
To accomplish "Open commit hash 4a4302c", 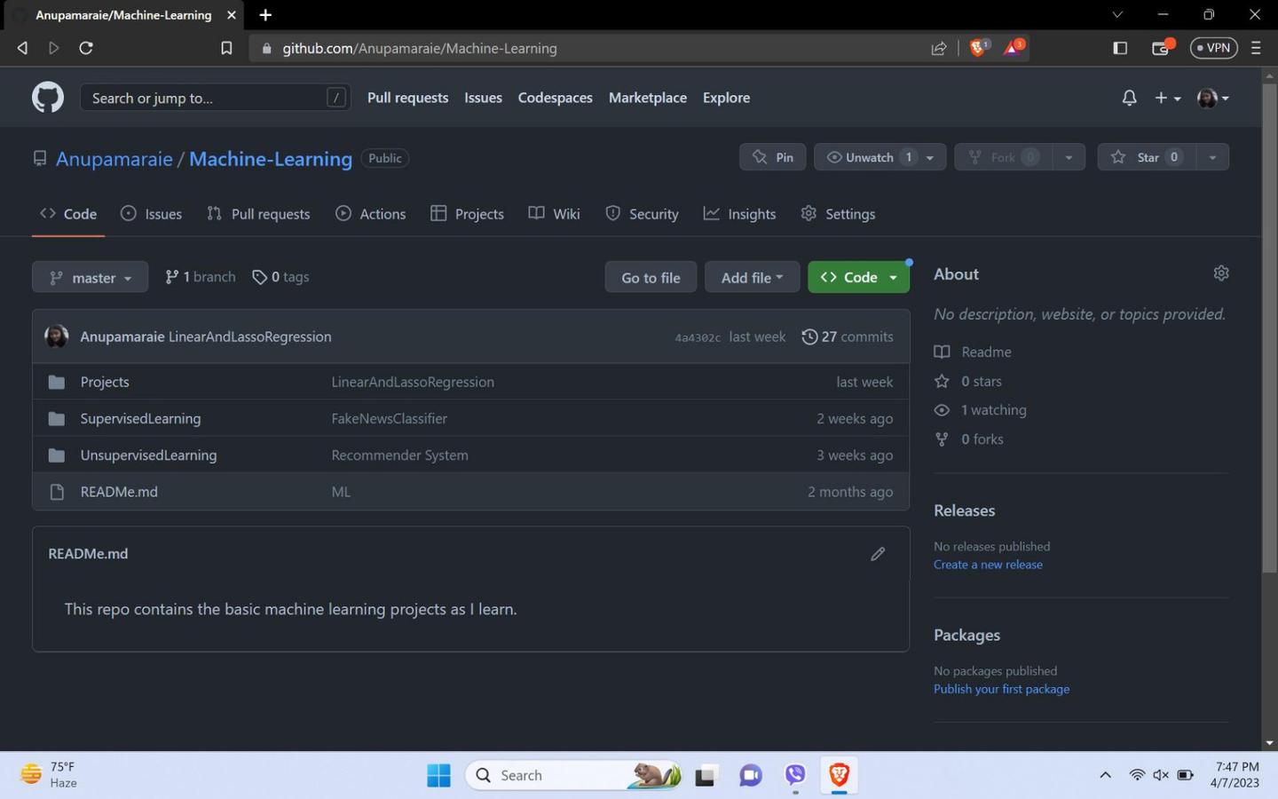I will (698, 337).
